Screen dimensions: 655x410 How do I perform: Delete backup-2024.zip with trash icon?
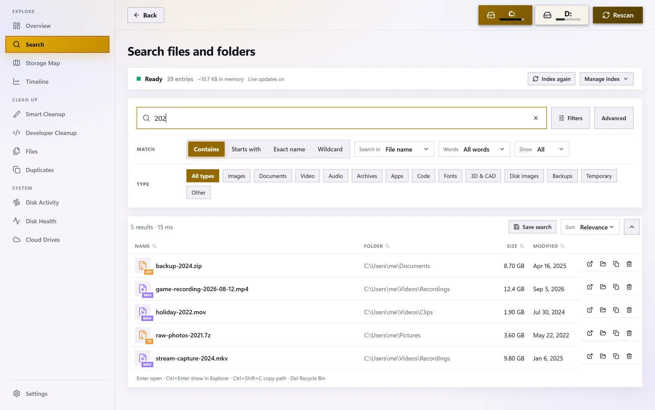pos(629,264)
